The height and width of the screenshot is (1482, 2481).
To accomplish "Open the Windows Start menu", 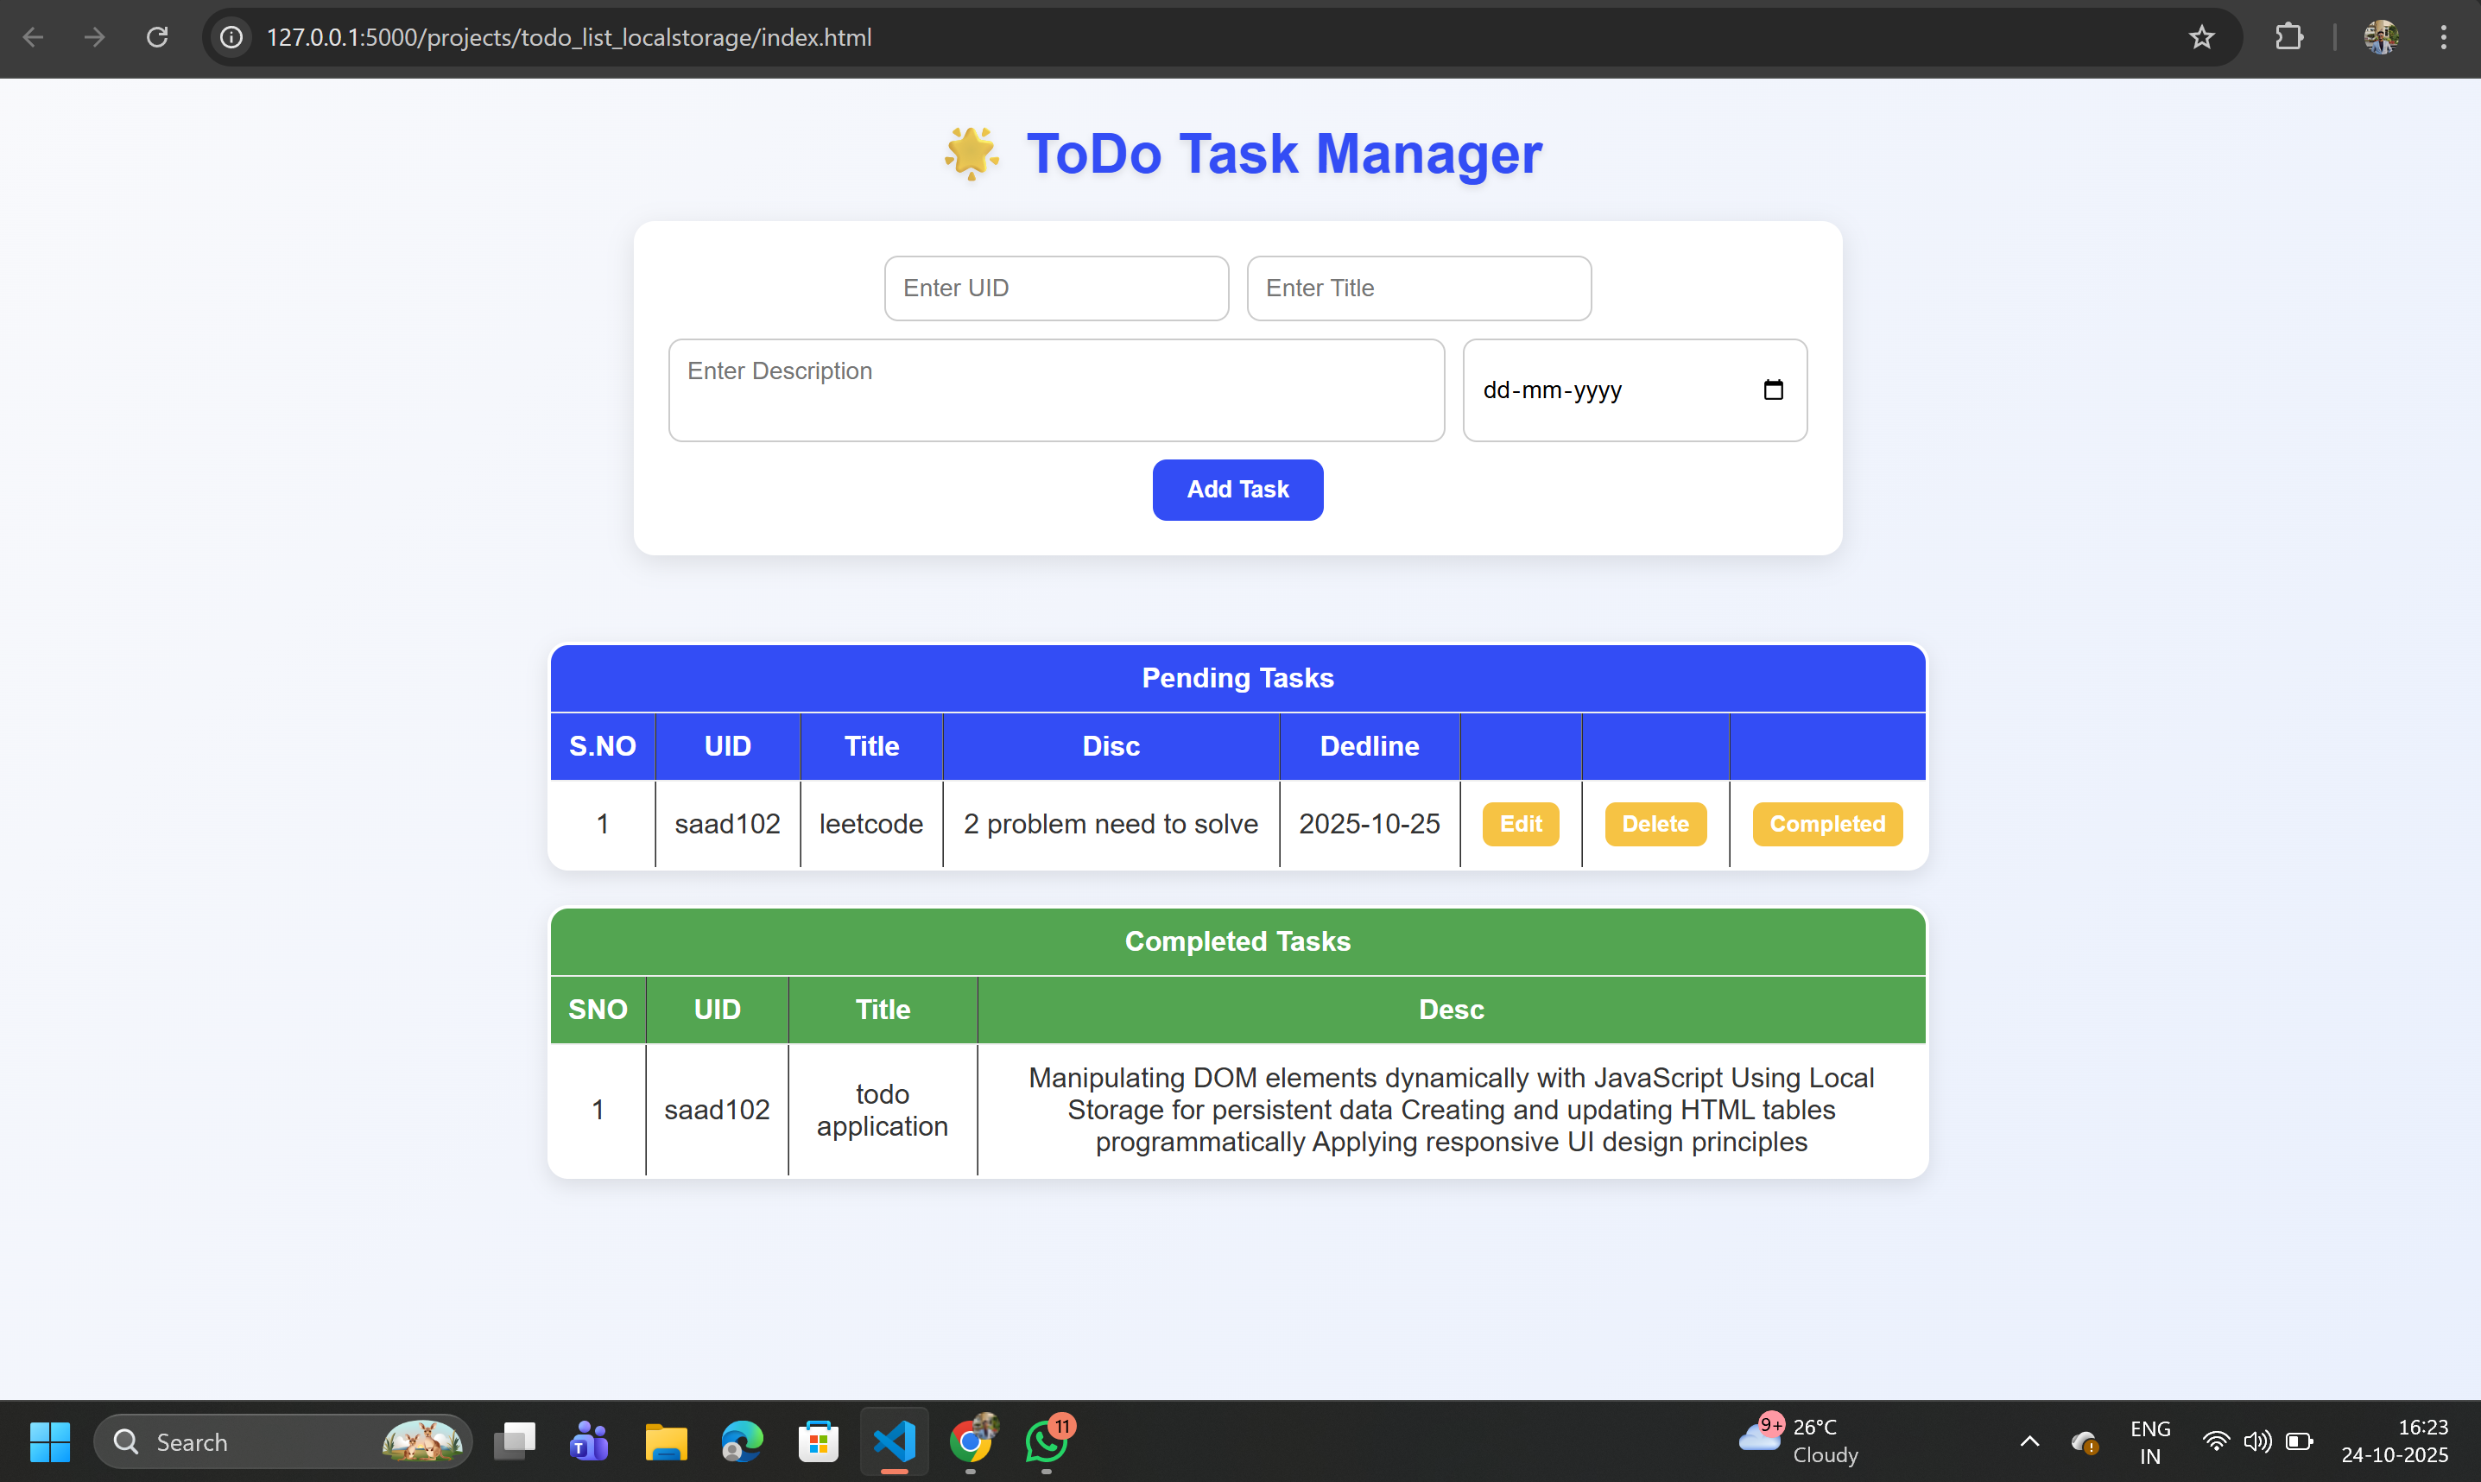I will point(50,1441).
